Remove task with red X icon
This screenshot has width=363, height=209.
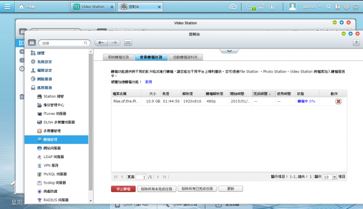(338, 101)
